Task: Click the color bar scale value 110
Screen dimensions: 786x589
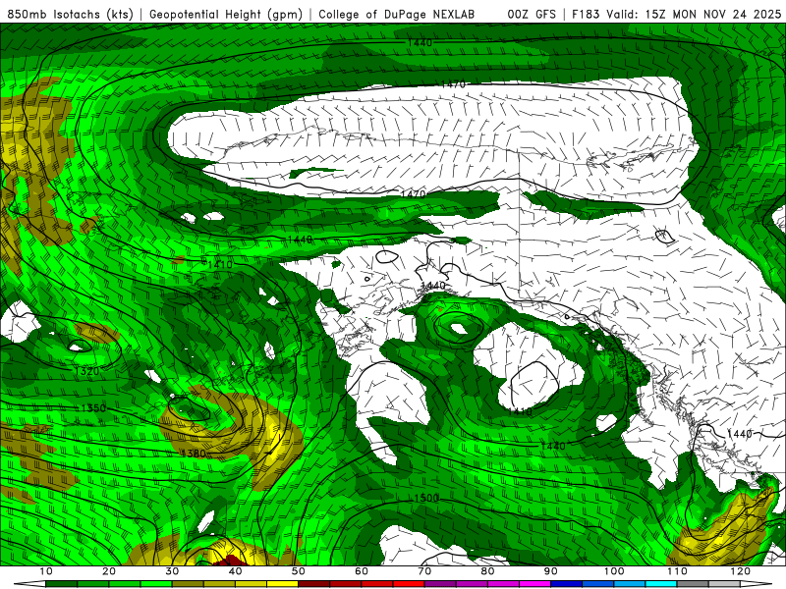Action: pyautogui.click(x=677, y=571)
